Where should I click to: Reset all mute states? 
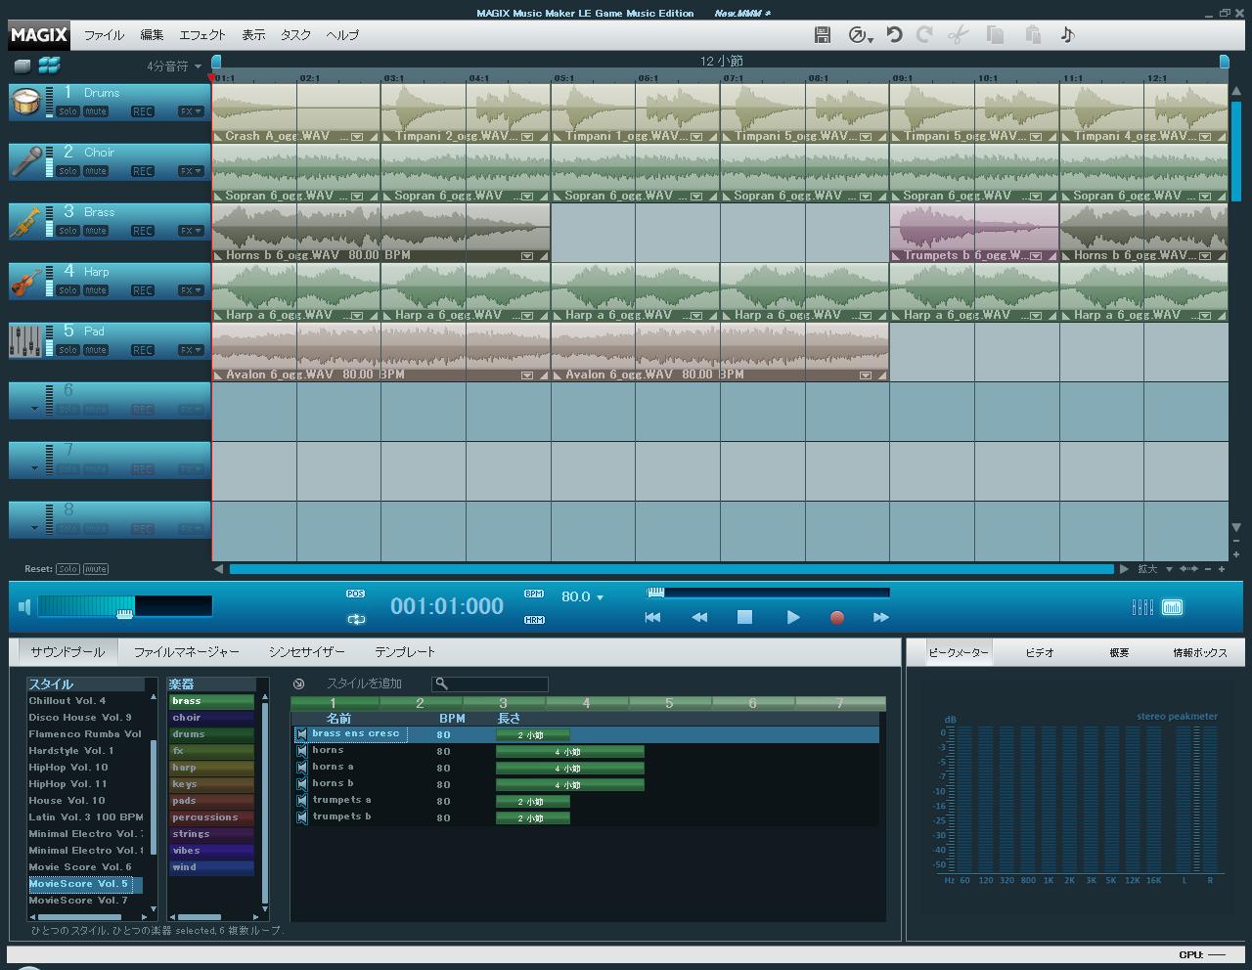(96, 569)
